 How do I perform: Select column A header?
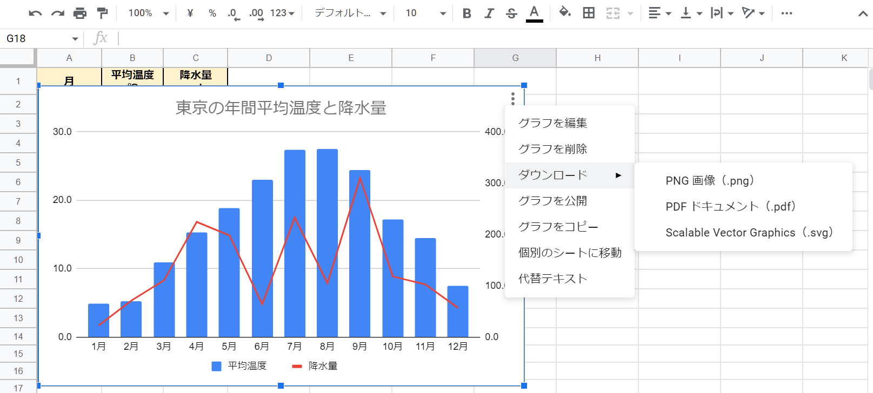(x=69, y=58)
